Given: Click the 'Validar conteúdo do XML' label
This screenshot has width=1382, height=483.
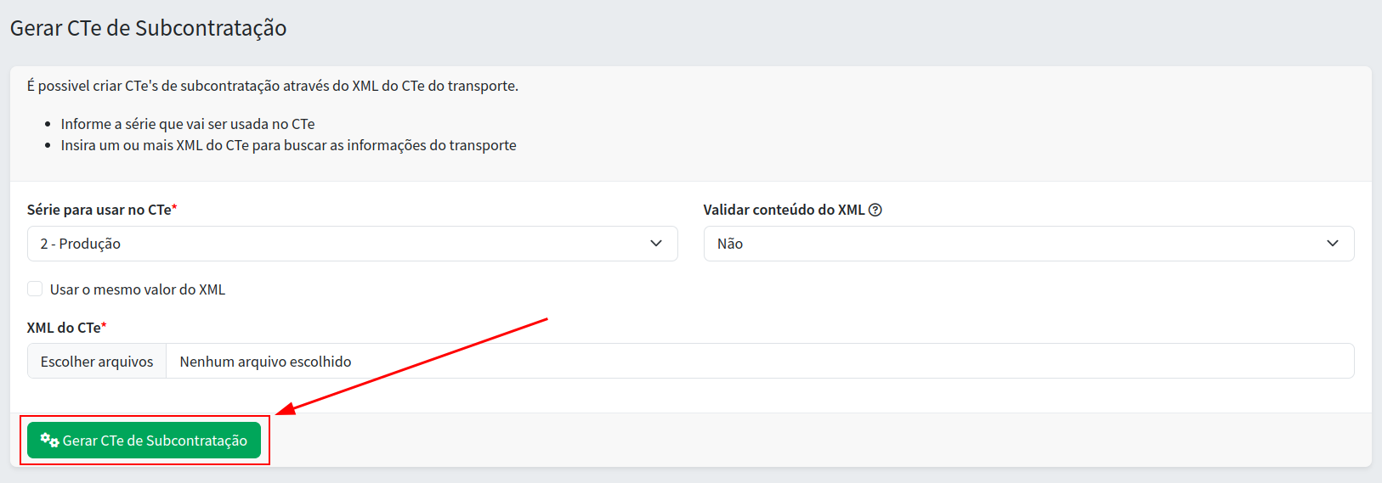Looking at the screenshot, I should coord(783,210).
